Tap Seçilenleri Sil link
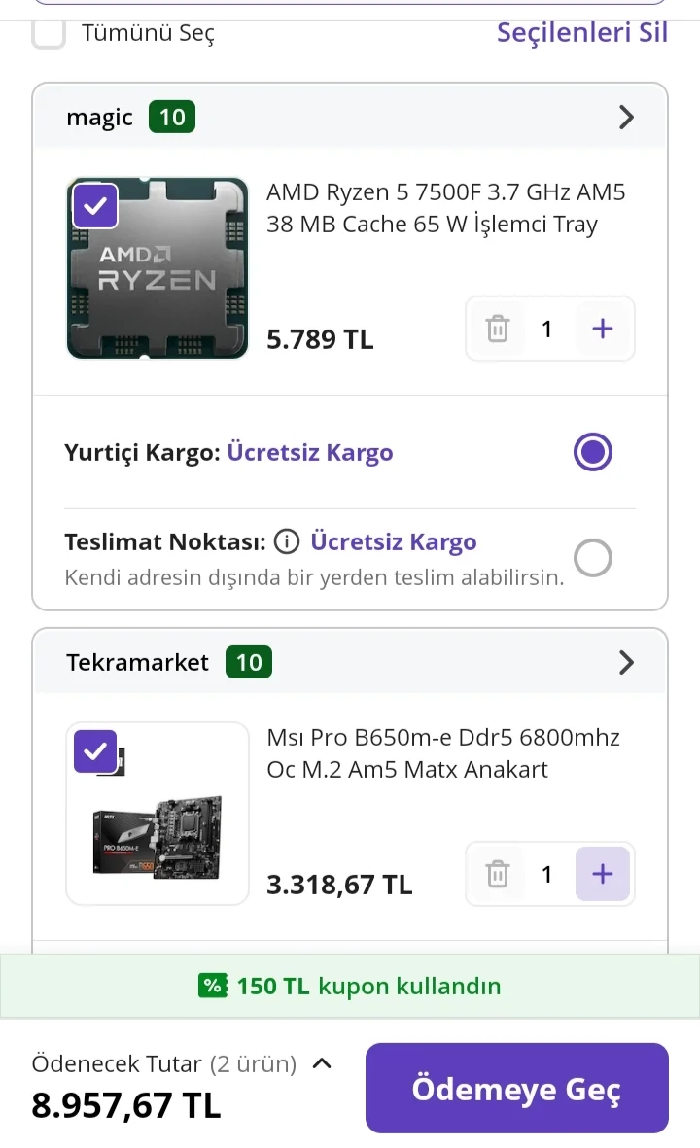The width and height of the screenshot is (700, 1148). point(581,32)
